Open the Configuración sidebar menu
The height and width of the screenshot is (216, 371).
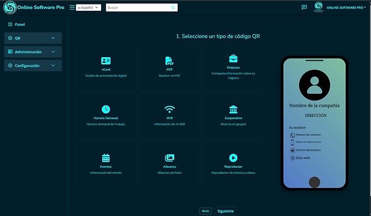(33, 66)
